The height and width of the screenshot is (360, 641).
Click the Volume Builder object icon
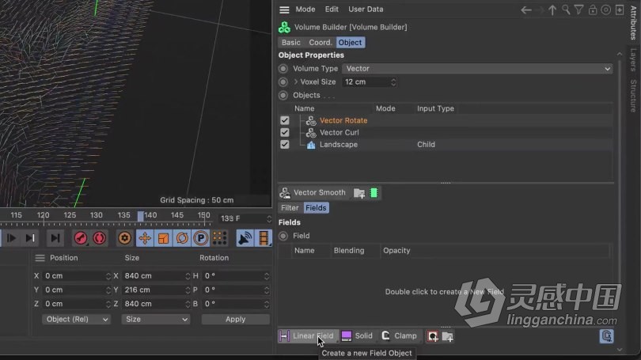(x=285, y=28)
